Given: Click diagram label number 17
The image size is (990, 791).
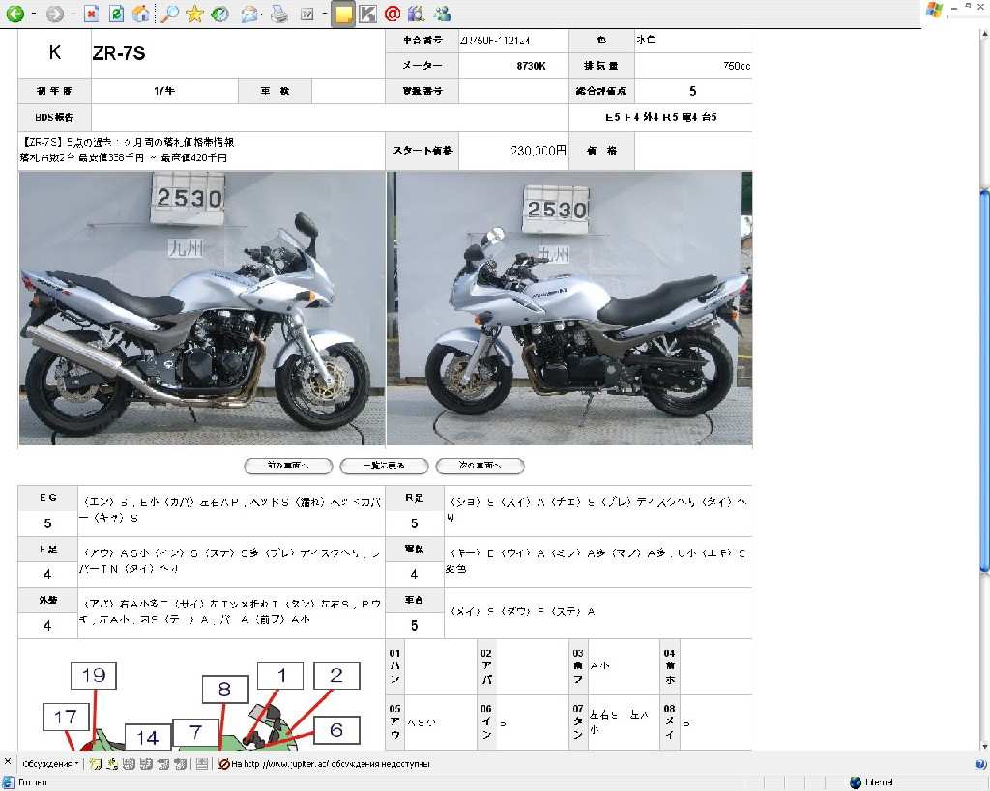Looking at the screenshot, I should (x=66, y=718).
